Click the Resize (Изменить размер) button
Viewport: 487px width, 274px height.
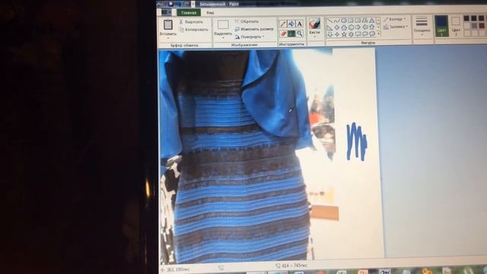coord(254,29)
